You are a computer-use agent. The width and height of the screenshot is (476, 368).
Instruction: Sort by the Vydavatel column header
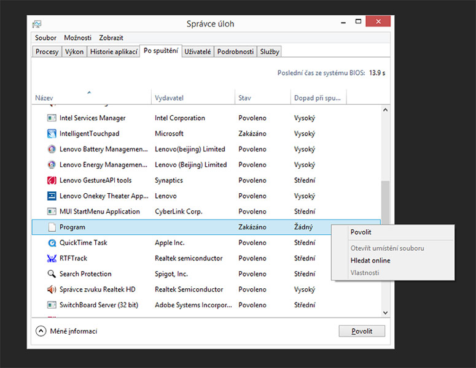[x=193, y=98]
